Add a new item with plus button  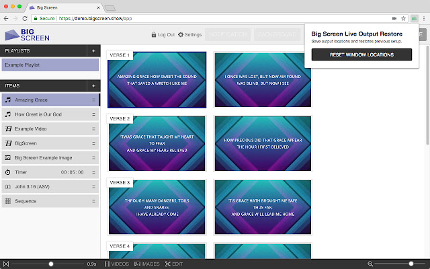[93, 86]
